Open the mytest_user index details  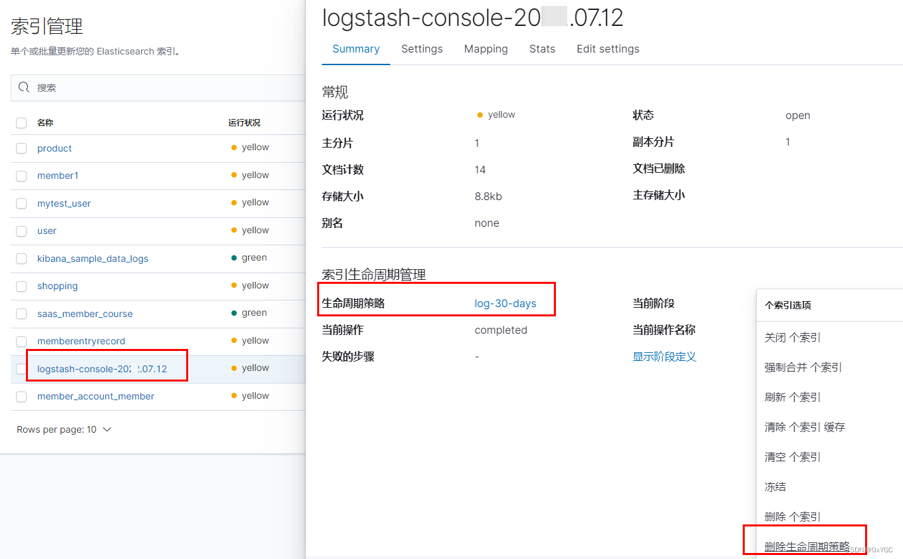(x=64, y=203)
